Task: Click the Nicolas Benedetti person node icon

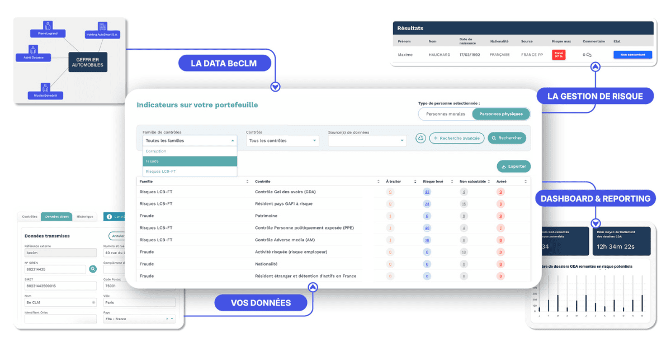Action: pos(45,87)
